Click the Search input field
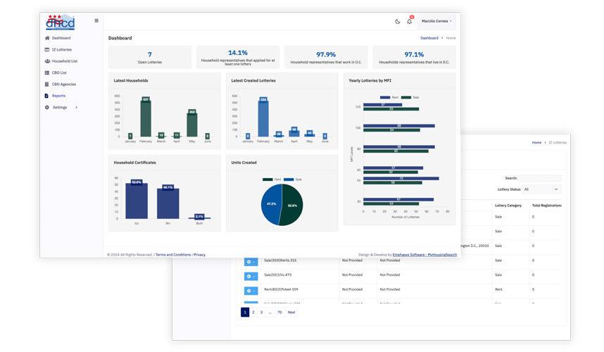This screenshot has width=604, height=352. 540,178
